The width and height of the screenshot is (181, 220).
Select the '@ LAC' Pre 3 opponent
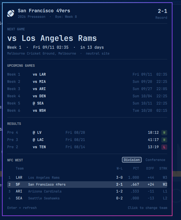point(38,140)
